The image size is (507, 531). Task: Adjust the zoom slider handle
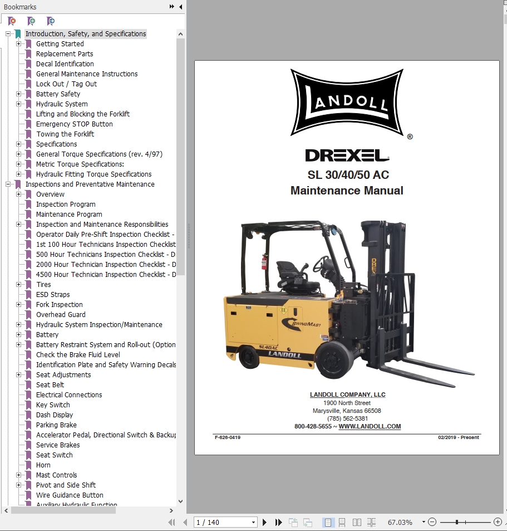(456, 522)
